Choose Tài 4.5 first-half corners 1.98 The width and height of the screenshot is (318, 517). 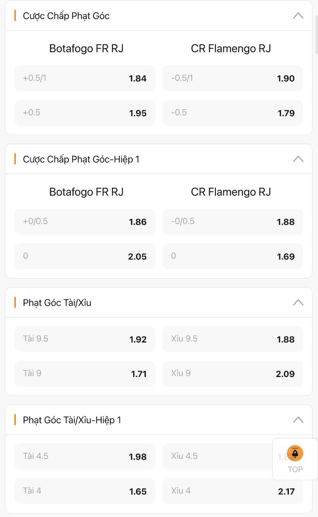(x=85, y=457)
